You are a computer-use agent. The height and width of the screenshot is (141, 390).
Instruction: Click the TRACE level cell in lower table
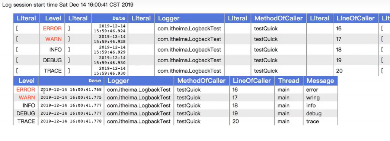[26, 121]
